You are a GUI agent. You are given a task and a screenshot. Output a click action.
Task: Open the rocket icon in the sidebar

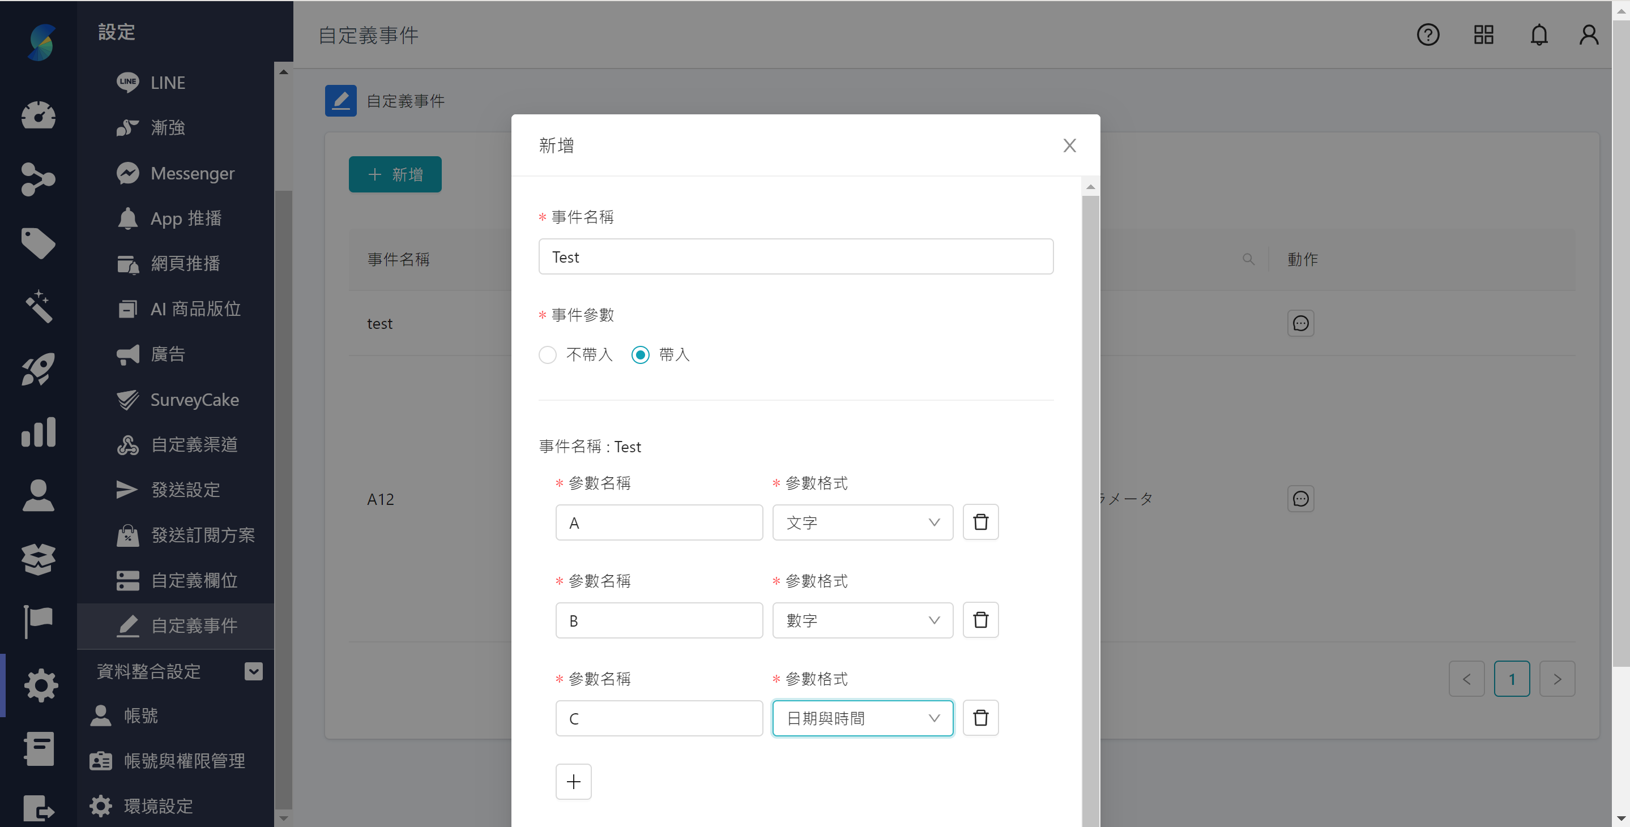[39, 369]
